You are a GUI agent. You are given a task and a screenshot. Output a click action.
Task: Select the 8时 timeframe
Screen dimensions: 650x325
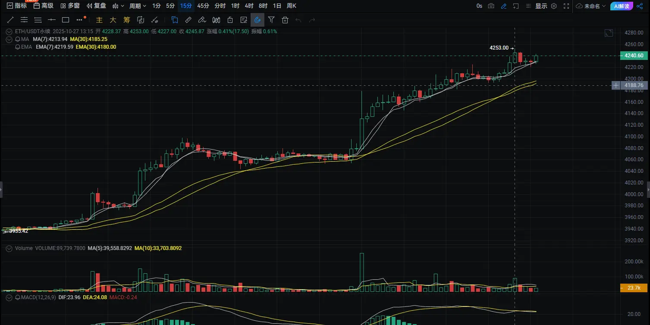[263, 6]
